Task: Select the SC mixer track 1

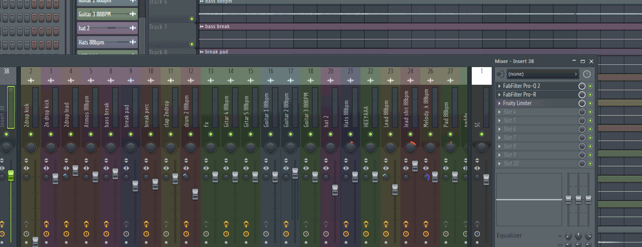Action: (481, 71)
